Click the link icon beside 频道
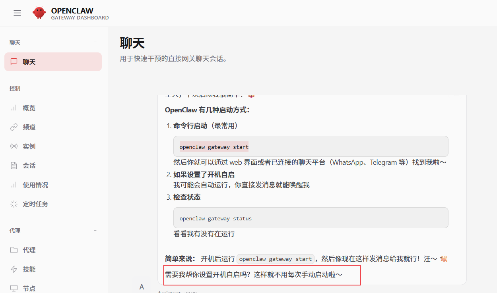497x293 pixels. [x=14, y=127]
